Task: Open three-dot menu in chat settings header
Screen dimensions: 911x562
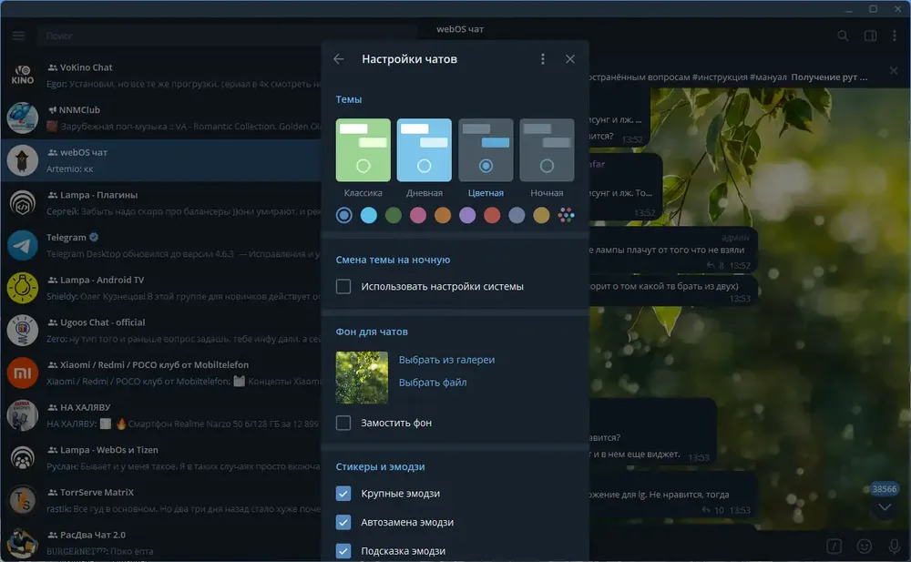Action: coord(543,59)
